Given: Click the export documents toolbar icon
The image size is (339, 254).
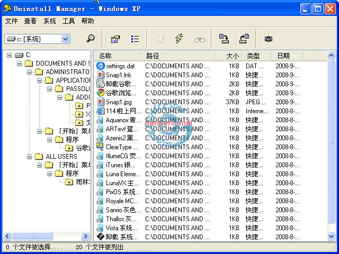Looking at the screenshot, I should tap(224, 39).
